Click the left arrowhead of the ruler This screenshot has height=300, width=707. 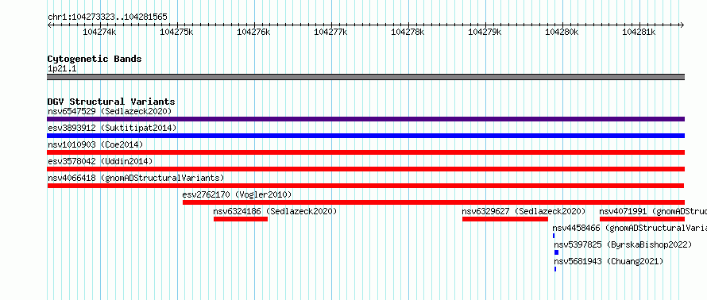49,25
